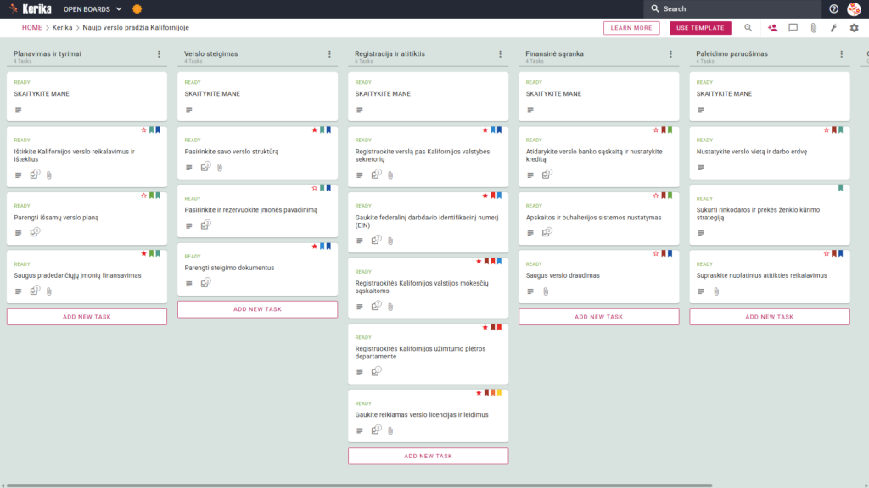Open the board search magnifier icon

point(748,28)
